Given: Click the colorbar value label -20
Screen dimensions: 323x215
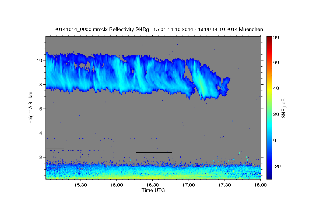Looking at the screenshot, I should tap(277, 166).
